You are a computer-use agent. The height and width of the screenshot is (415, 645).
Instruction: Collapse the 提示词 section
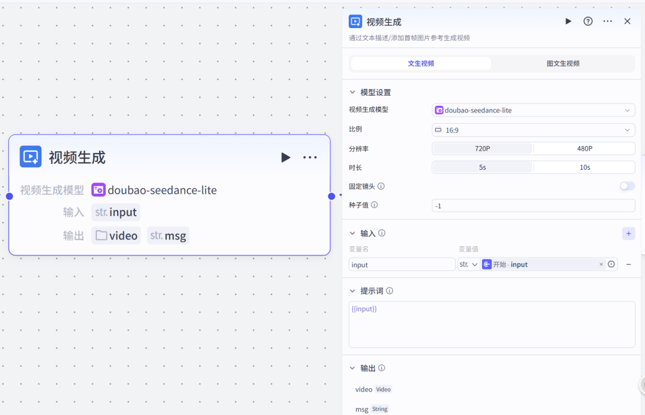click(x=352, y=291)
